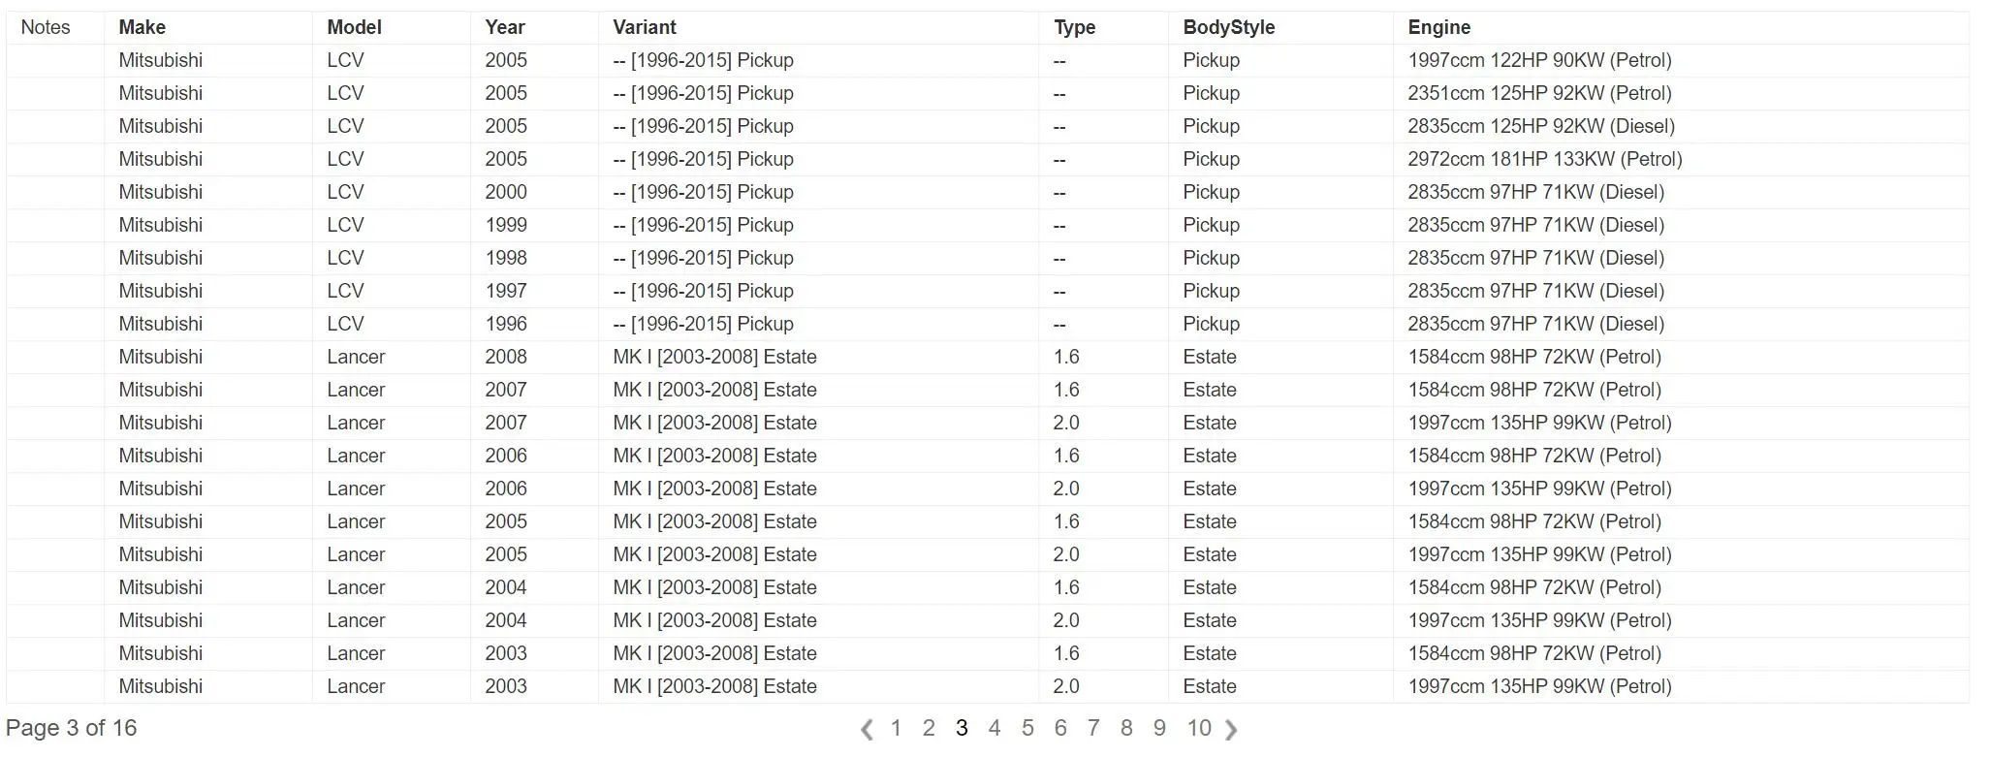The width and height of the screenshot is (1990, 757).
Task: Go to page 9
Action: tap(1159, 728)
